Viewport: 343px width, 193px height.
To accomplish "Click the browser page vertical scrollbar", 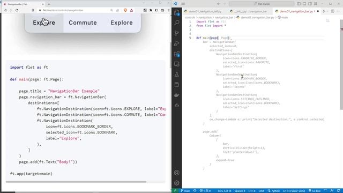I will 170,55.
